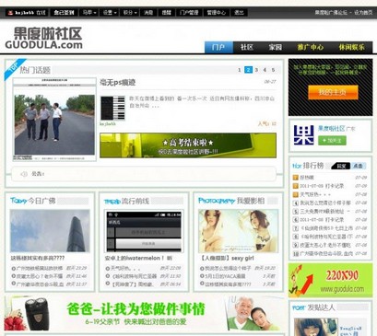Select the 休闲娱乐 navigation tab
The width and height of the screenshot is (377, 336).
[x=351, y=47]
